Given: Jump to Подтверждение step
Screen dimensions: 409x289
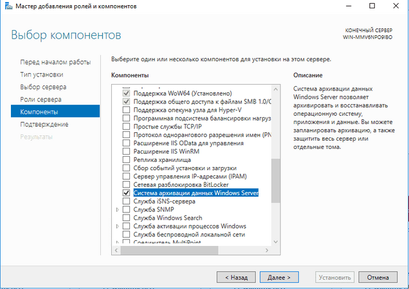Looking at the screenshot, I should 44,125.
